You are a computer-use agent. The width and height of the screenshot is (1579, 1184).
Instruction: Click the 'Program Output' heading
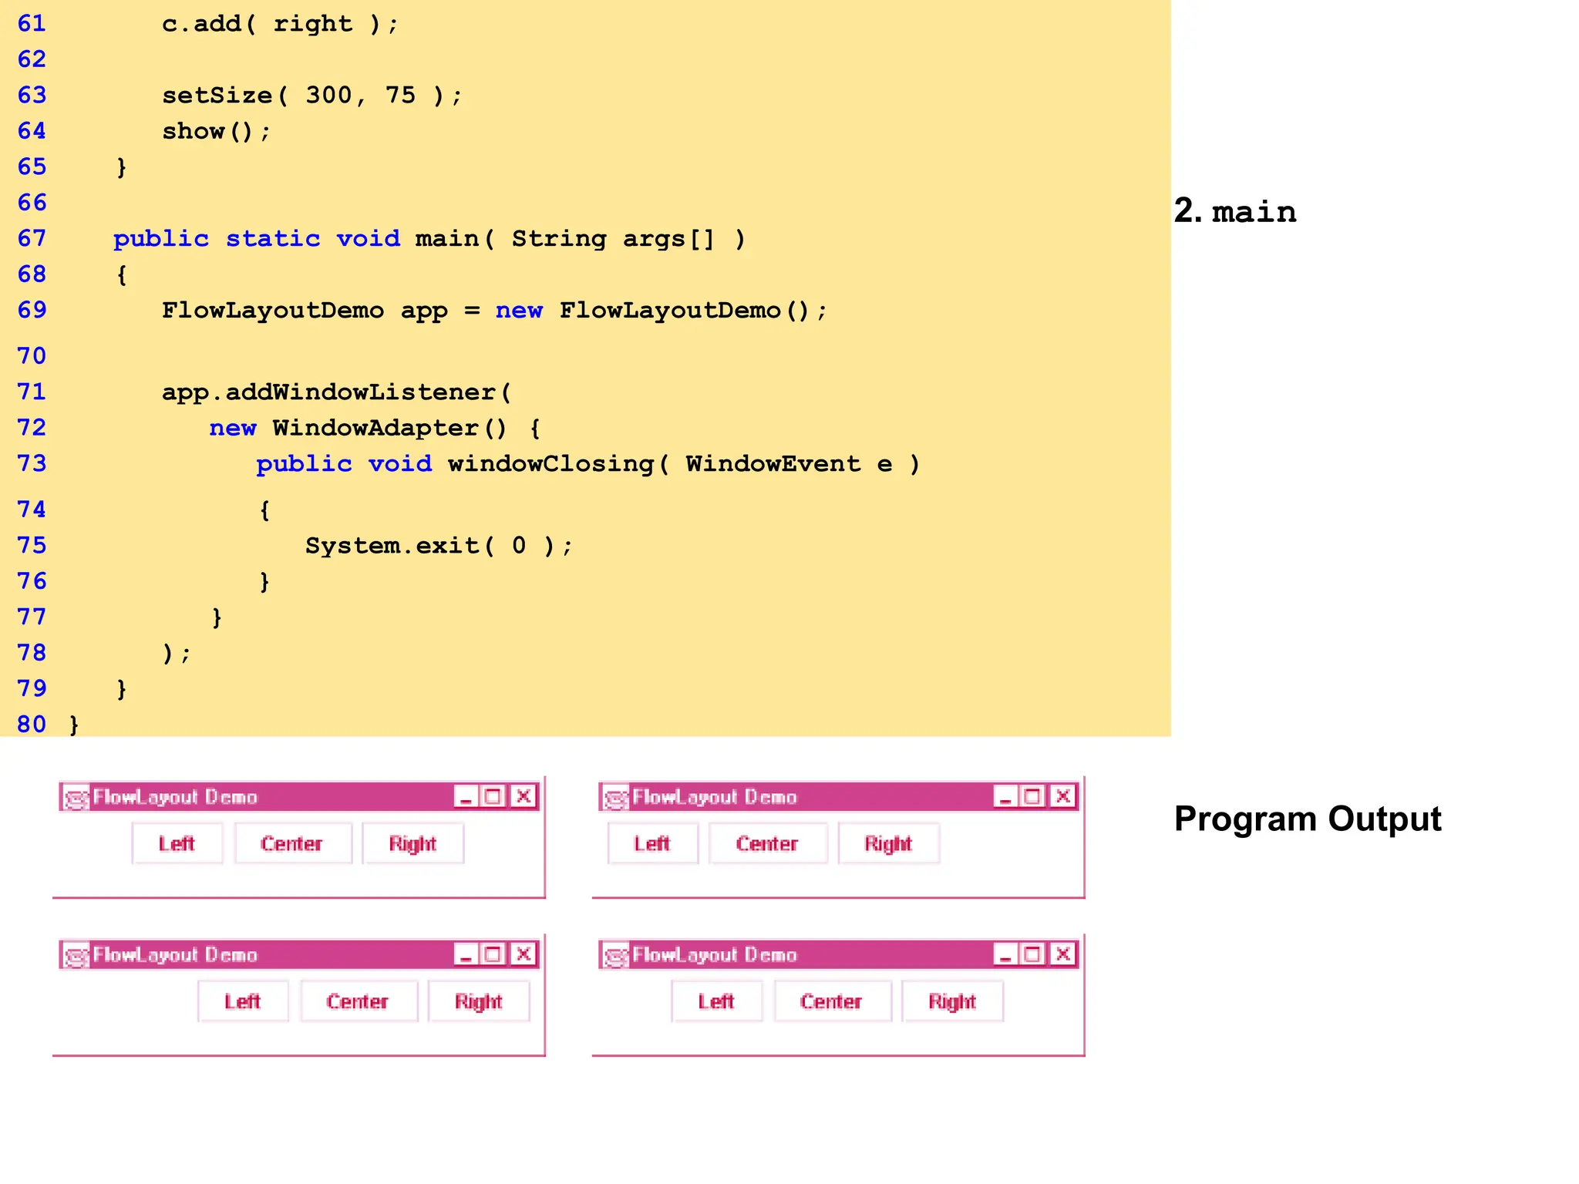click(1308, 819)
